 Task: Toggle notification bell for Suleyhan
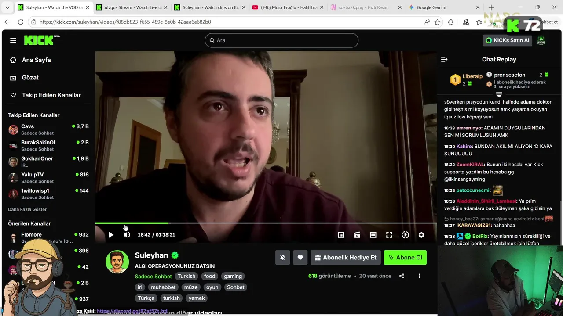(x=282, y=258)
